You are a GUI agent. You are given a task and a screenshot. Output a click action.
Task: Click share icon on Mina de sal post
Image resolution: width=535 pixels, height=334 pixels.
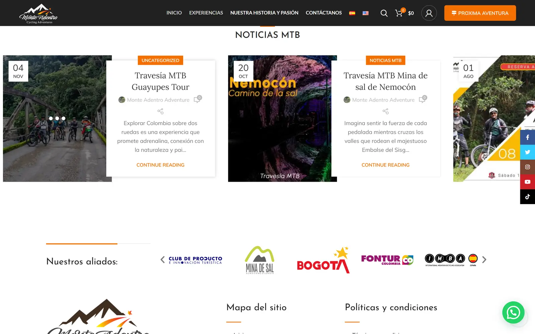[386, 111]
